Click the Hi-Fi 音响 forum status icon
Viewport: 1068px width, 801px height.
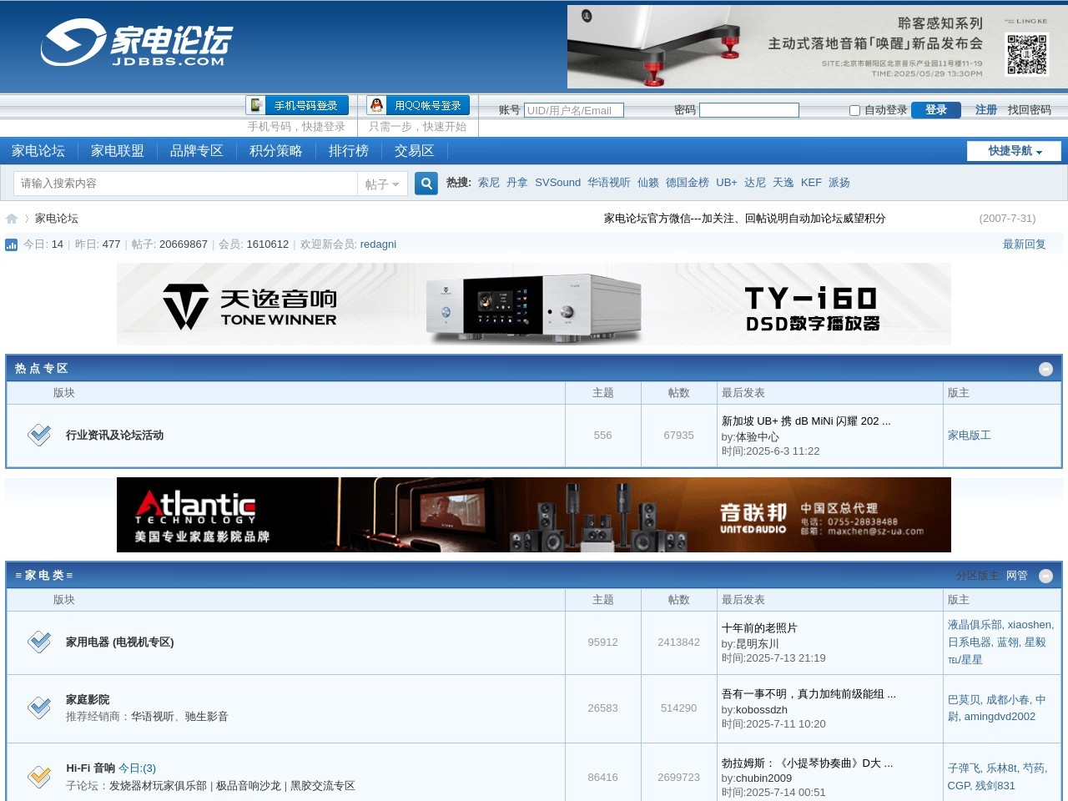(39, 776)
